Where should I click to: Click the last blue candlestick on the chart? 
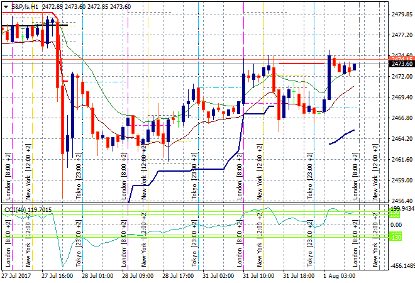(x=354, y=67)
